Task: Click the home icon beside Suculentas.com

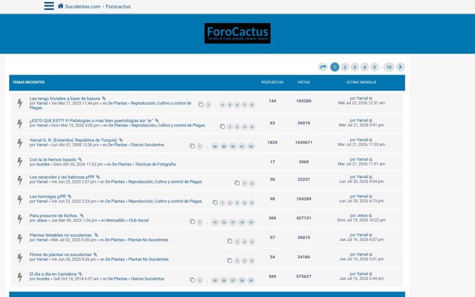Action: click(61, 6)
